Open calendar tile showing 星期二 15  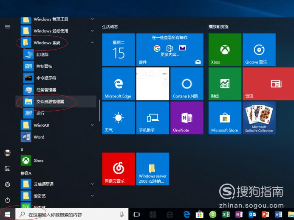[119, 50]
